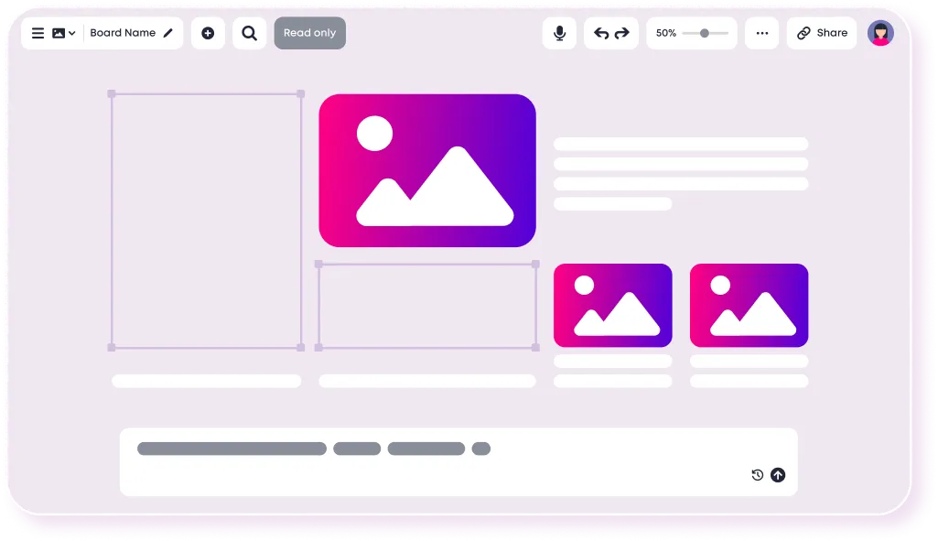Open the more options ellipsis menu

761,33
